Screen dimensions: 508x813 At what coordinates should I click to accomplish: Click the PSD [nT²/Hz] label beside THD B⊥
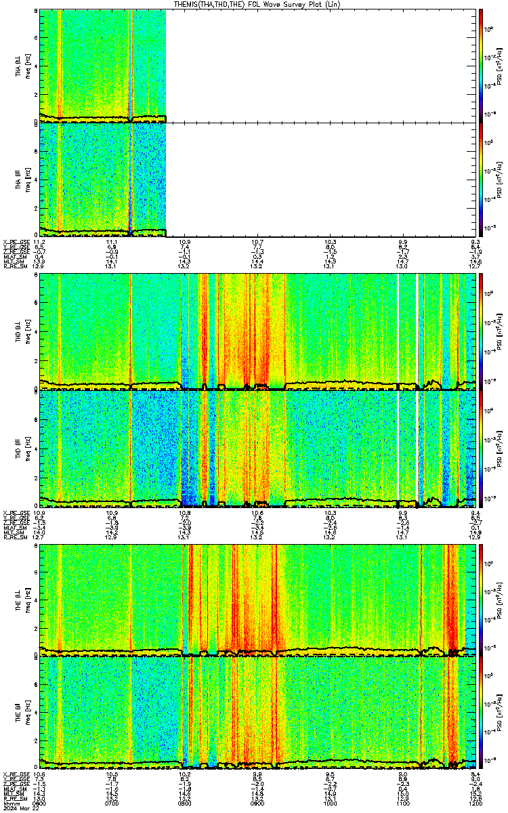point(500,331)
